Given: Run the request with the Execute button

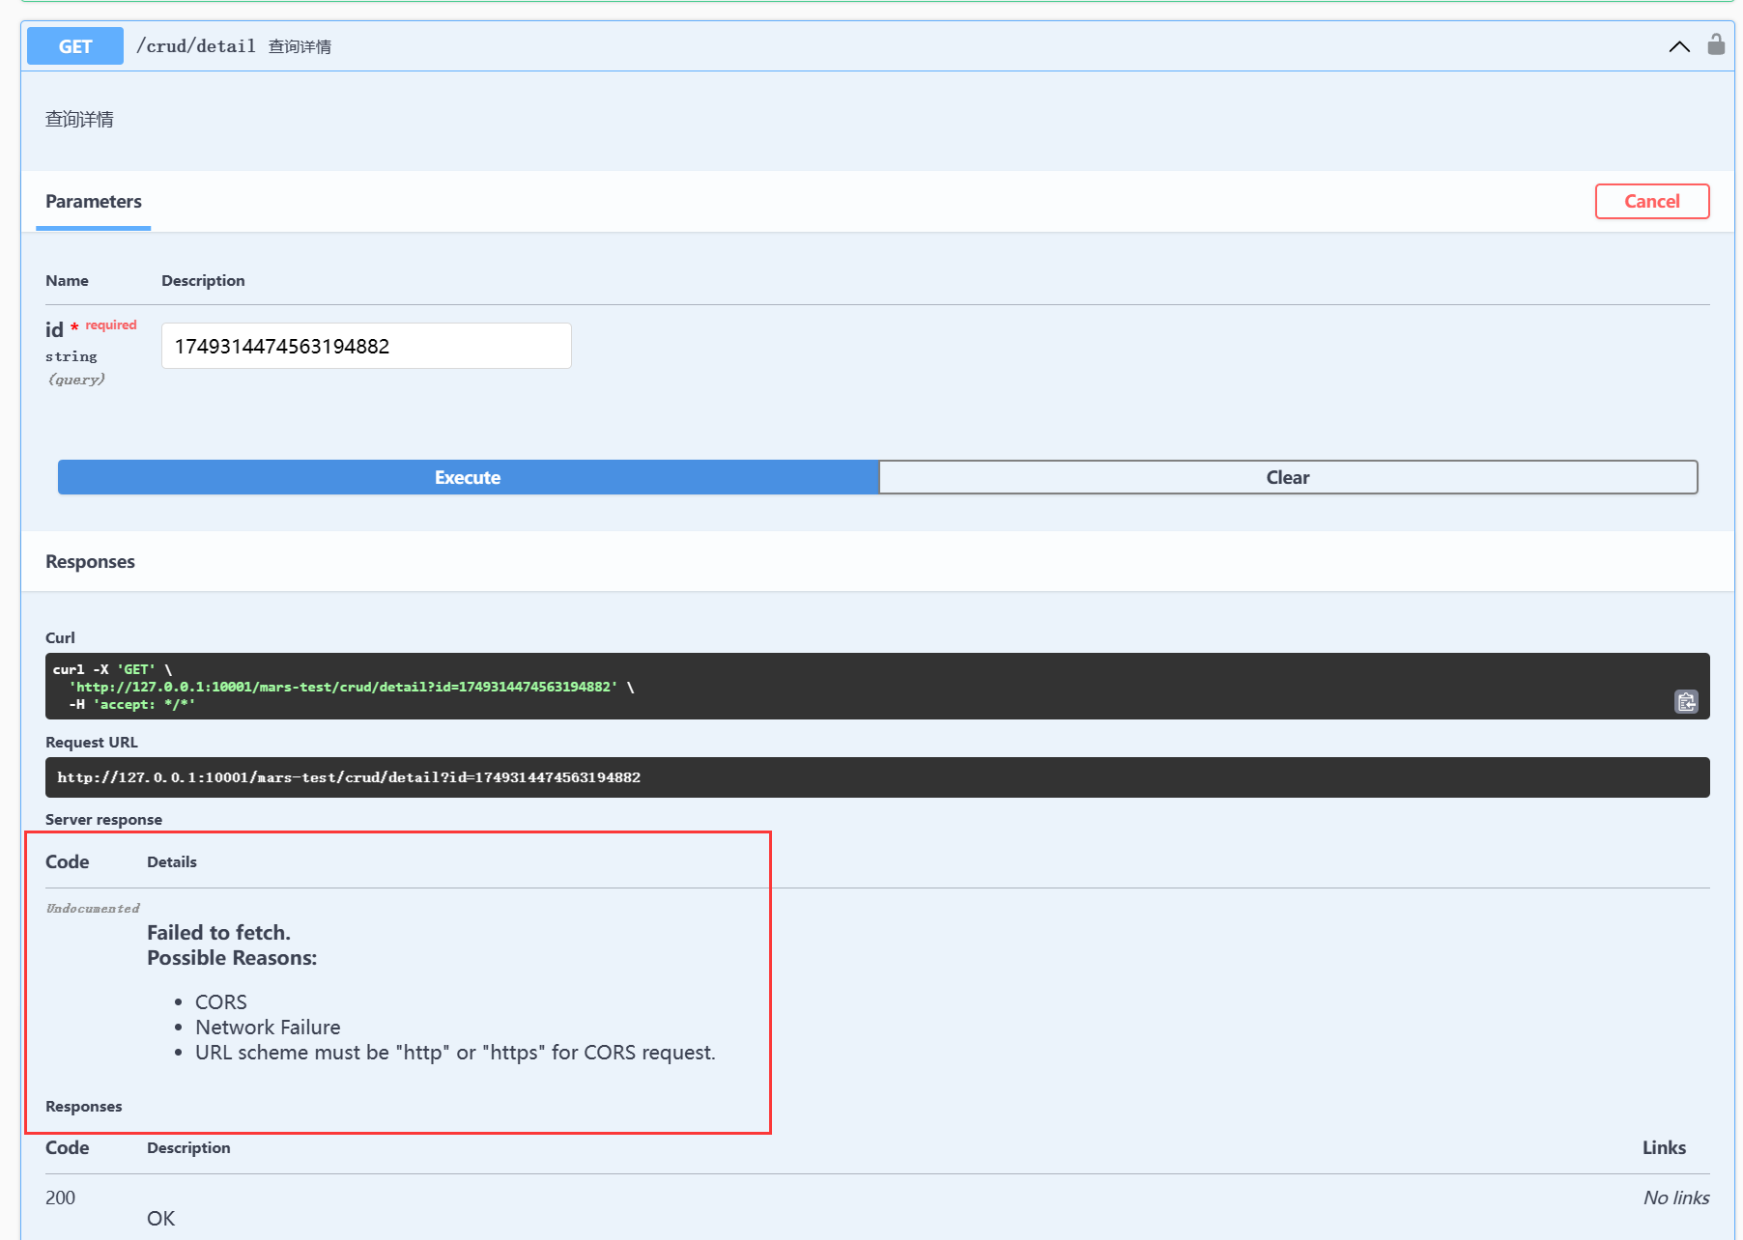Looking at the screenshot, I should [x=468, y=477].
